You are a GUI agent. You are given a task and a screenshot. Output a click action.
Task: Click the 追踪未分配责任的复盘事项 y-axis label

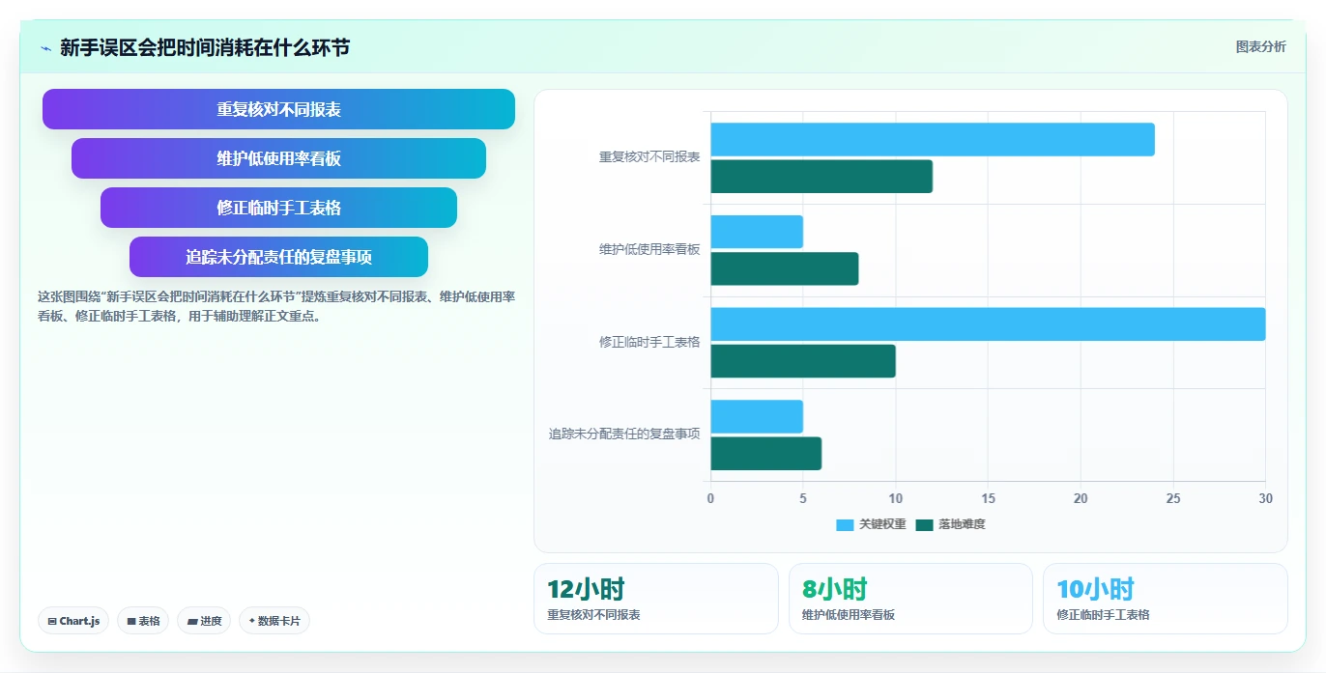(x=624, y=435)
